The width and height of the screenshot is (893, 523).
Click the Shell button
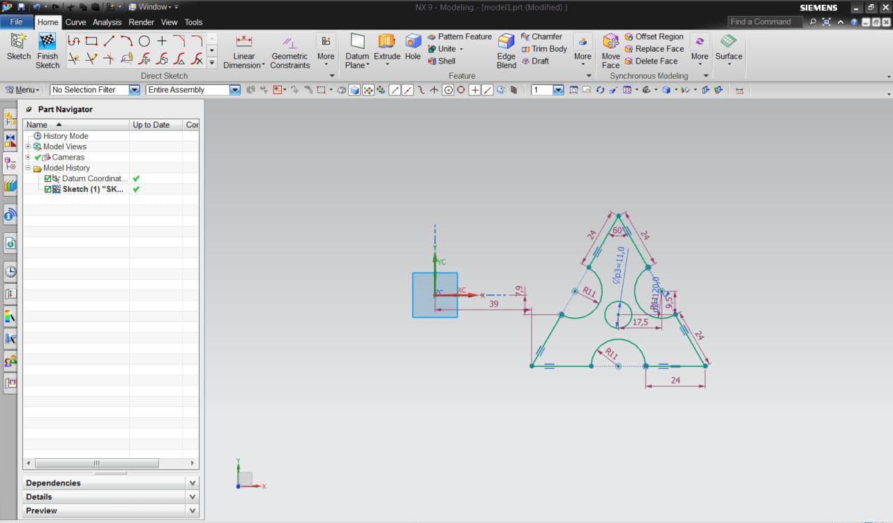[442, 61]
